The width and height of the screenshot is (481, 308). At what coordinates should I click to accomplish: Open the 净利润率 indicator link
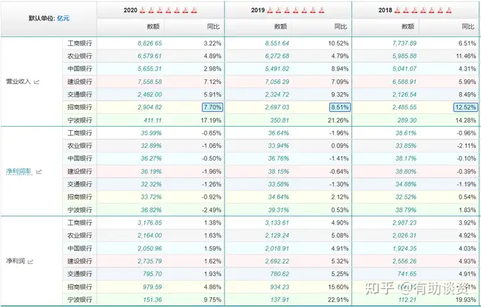coord(19,171)
